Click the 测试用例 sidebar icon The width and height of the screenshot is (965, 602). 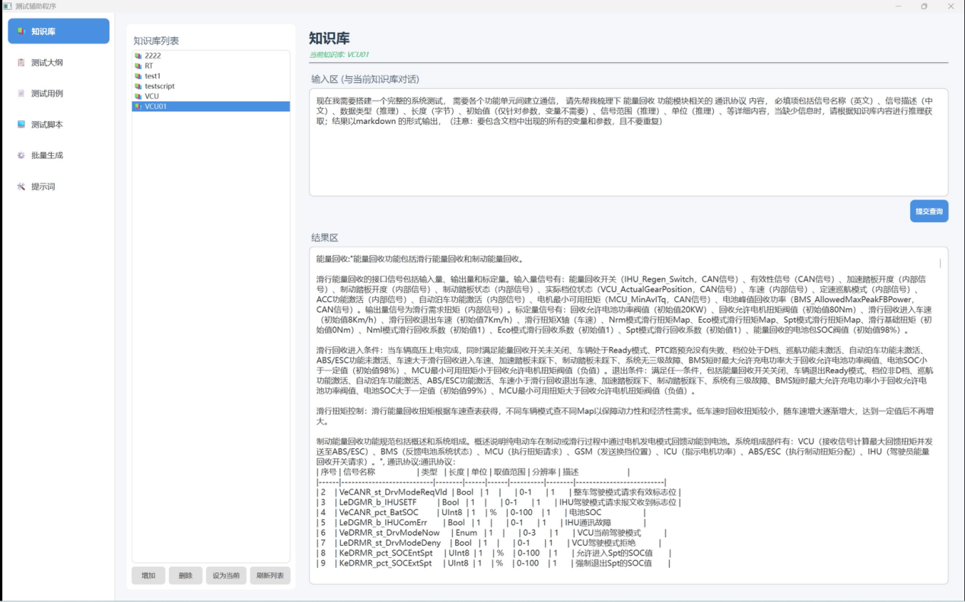click(21, 94)
